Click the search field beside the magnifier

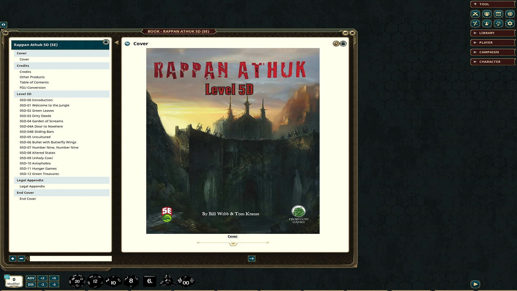[71, 258]
